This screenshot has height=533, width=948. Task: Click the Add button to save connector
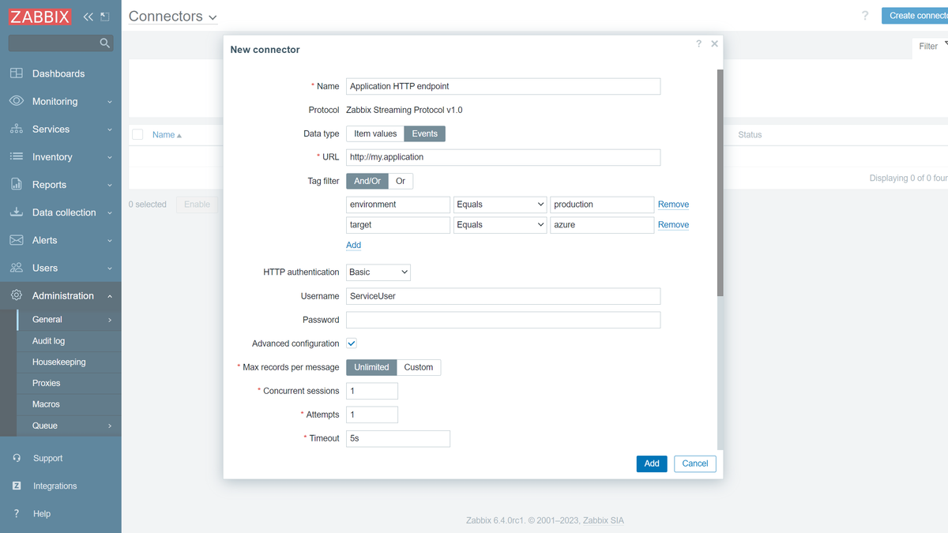point(652,464)
